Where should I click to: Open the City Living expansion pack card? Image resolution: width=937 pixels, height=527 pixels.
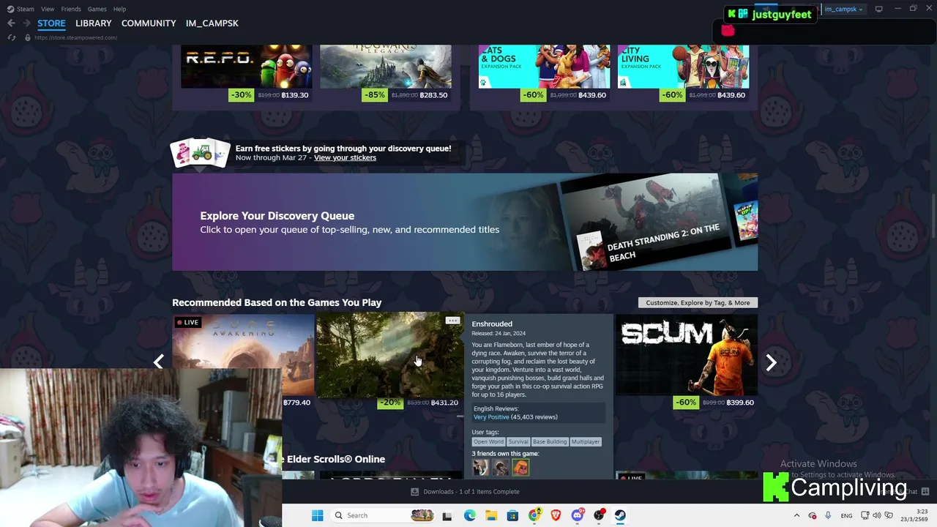pyautogui.click(x=683, y=67)
